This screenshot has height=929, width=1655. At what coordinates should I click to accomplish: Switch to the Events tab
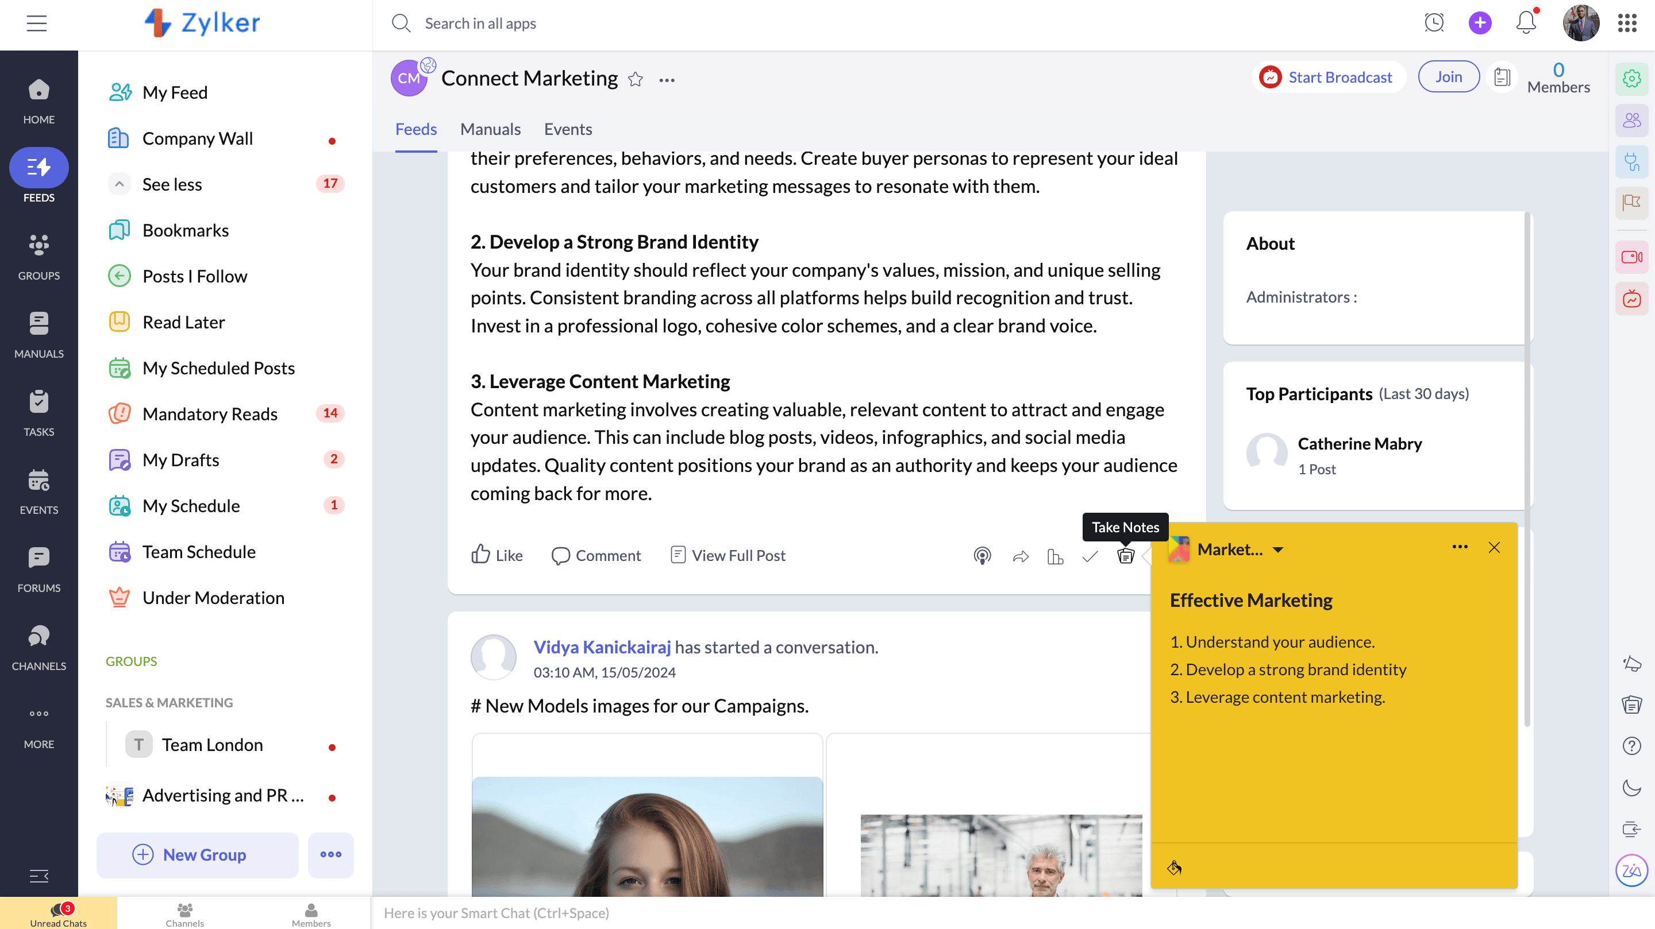567,129
